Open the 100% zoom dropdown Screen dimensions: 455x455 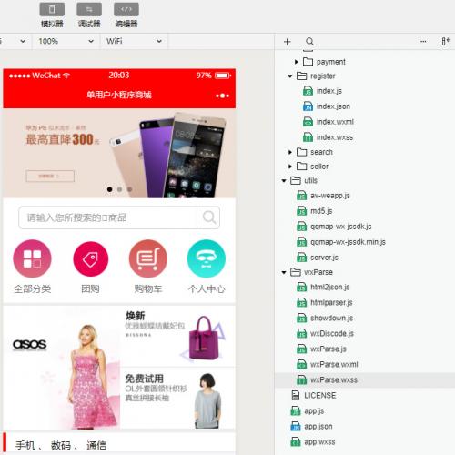pos(66,41)
